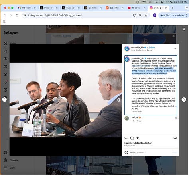Open columbia_biz profile from the post header
The image size is (189, 175).
pyautogui.click(x=138, y=48)
